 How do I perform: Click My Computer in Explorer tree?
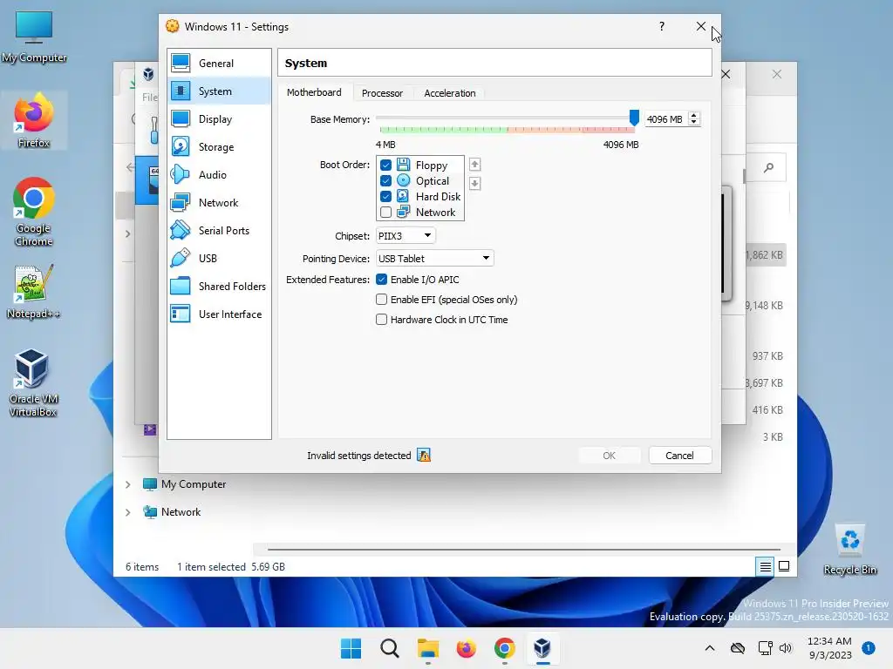tap(194, 484)
